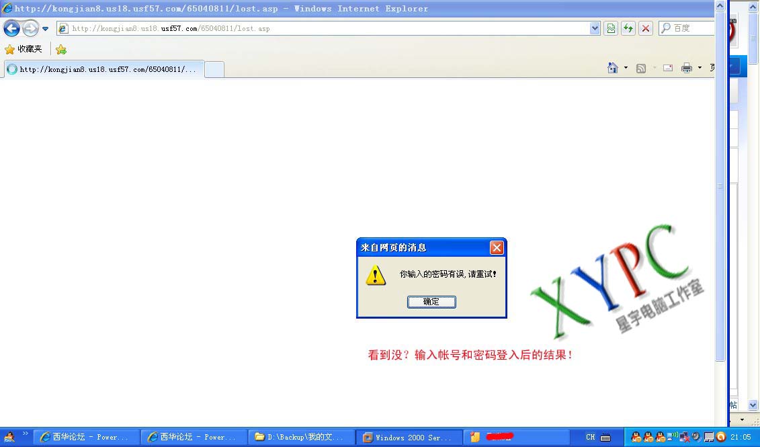Viewport: 760px width, 447px height.
Task: Click the CH language indicator
Action: [x=590, y=438]
